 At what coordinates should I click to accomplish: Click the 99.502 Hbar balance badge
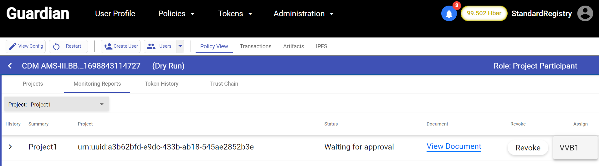pos(484,13)
